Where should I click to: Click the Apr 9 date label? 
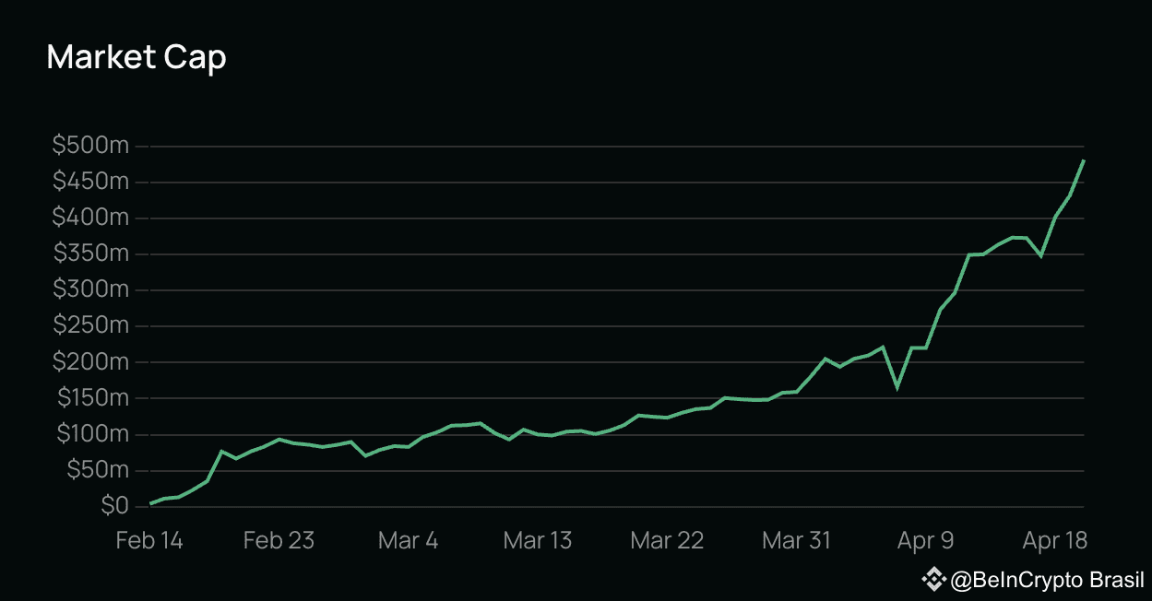pos(926,541)
